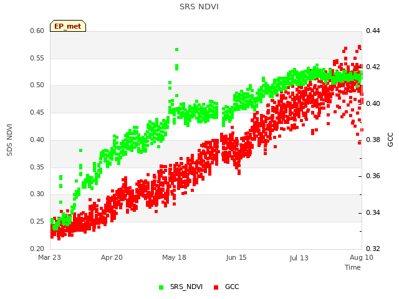Select the SRS_NDVI legend label
399x299 pixels.
tap(186, 287)
